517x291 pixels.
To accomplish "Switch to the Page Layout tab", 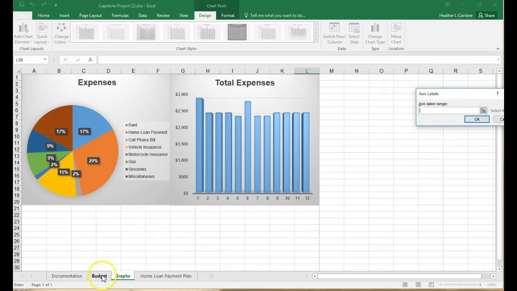I will coord(90,15).
